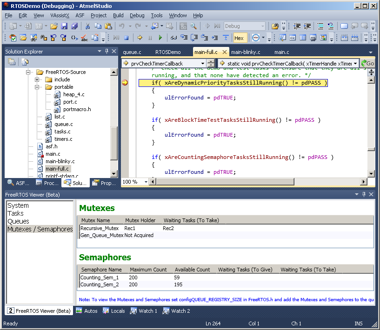Toggle auto-hide pin on FreeRTOS Viewer
This screenshot has height=330, width=380.
(x=364, y=194)
